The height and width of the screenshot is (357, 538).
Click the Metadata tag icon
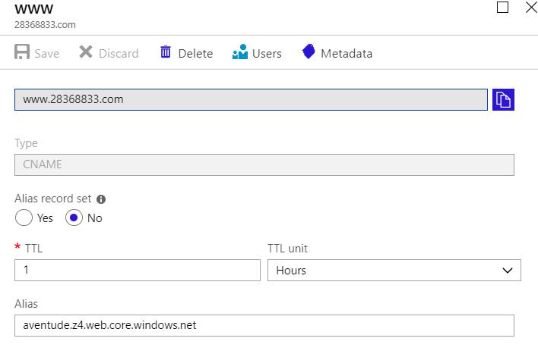309,53
